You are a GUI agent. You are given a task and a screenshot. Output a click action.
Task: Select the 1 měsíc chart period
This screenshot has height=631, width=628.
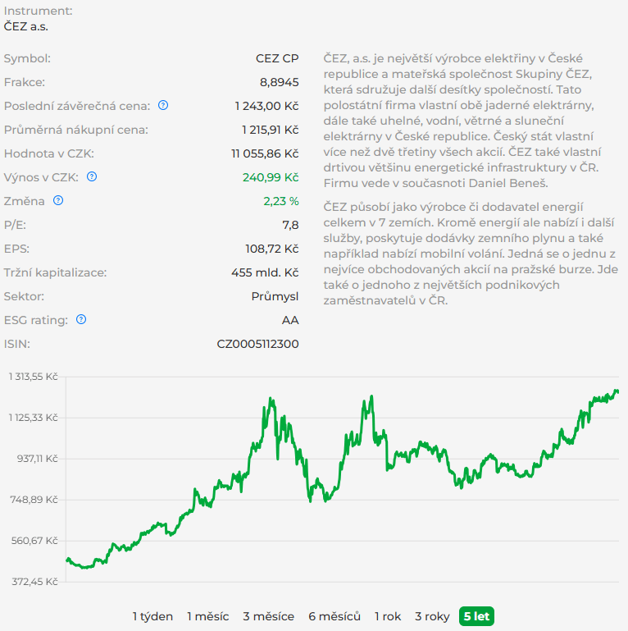207,616
